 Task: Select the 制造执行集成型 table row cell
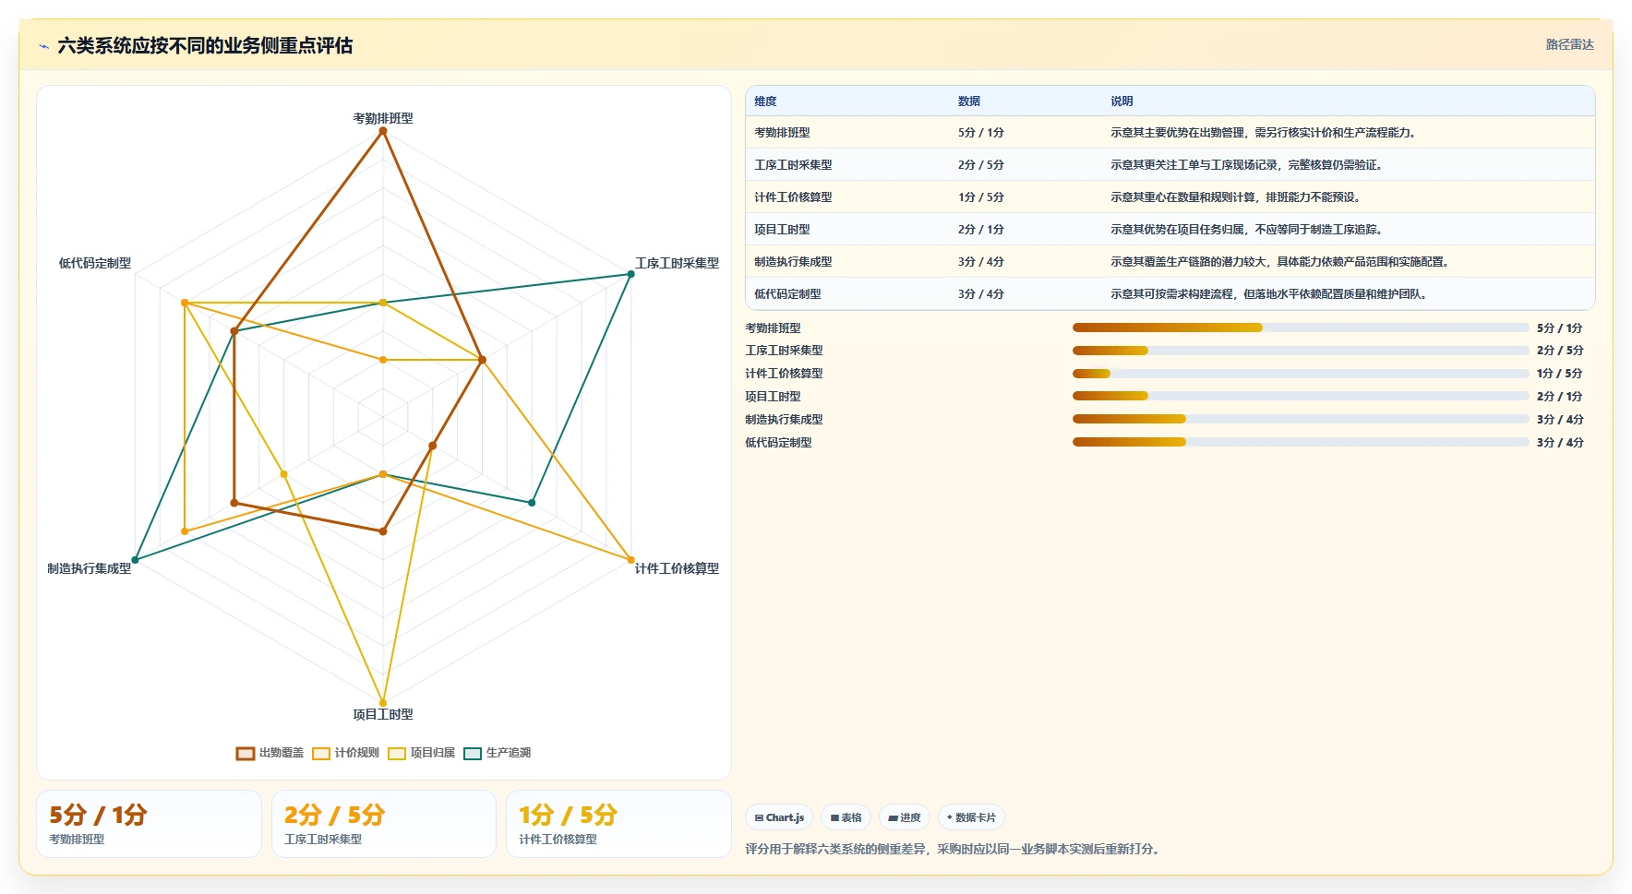click(x=793, y=262)
